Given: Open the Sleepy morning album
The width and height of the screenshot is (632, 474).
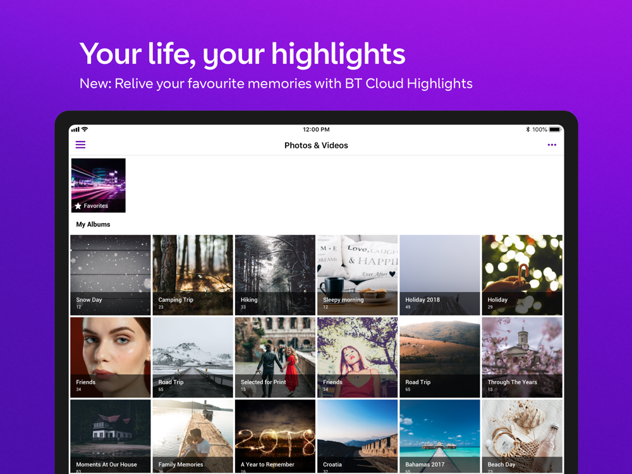Looking at the screenshot, I should 358,275.
